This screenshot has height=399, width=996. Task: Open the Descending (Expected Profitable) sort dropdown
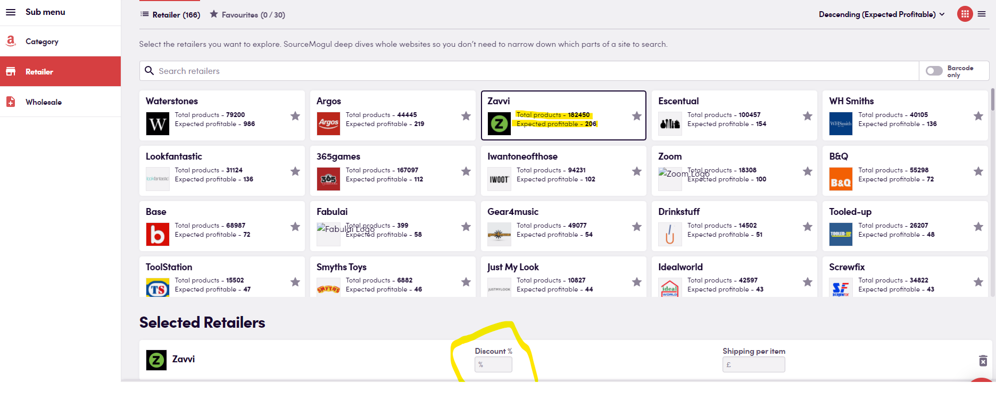[x=882, y=14]
